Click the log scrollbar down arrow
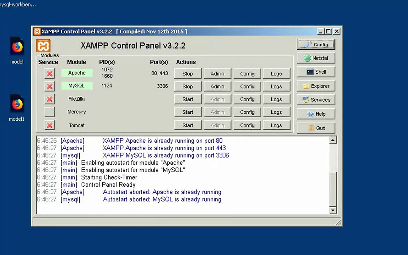This screenshot has width=408, height=255. click(333, 210)
